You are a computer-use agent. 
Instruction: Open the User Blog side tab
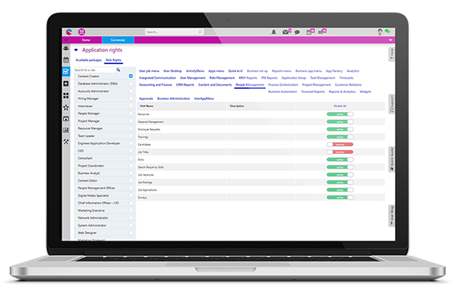392,216
